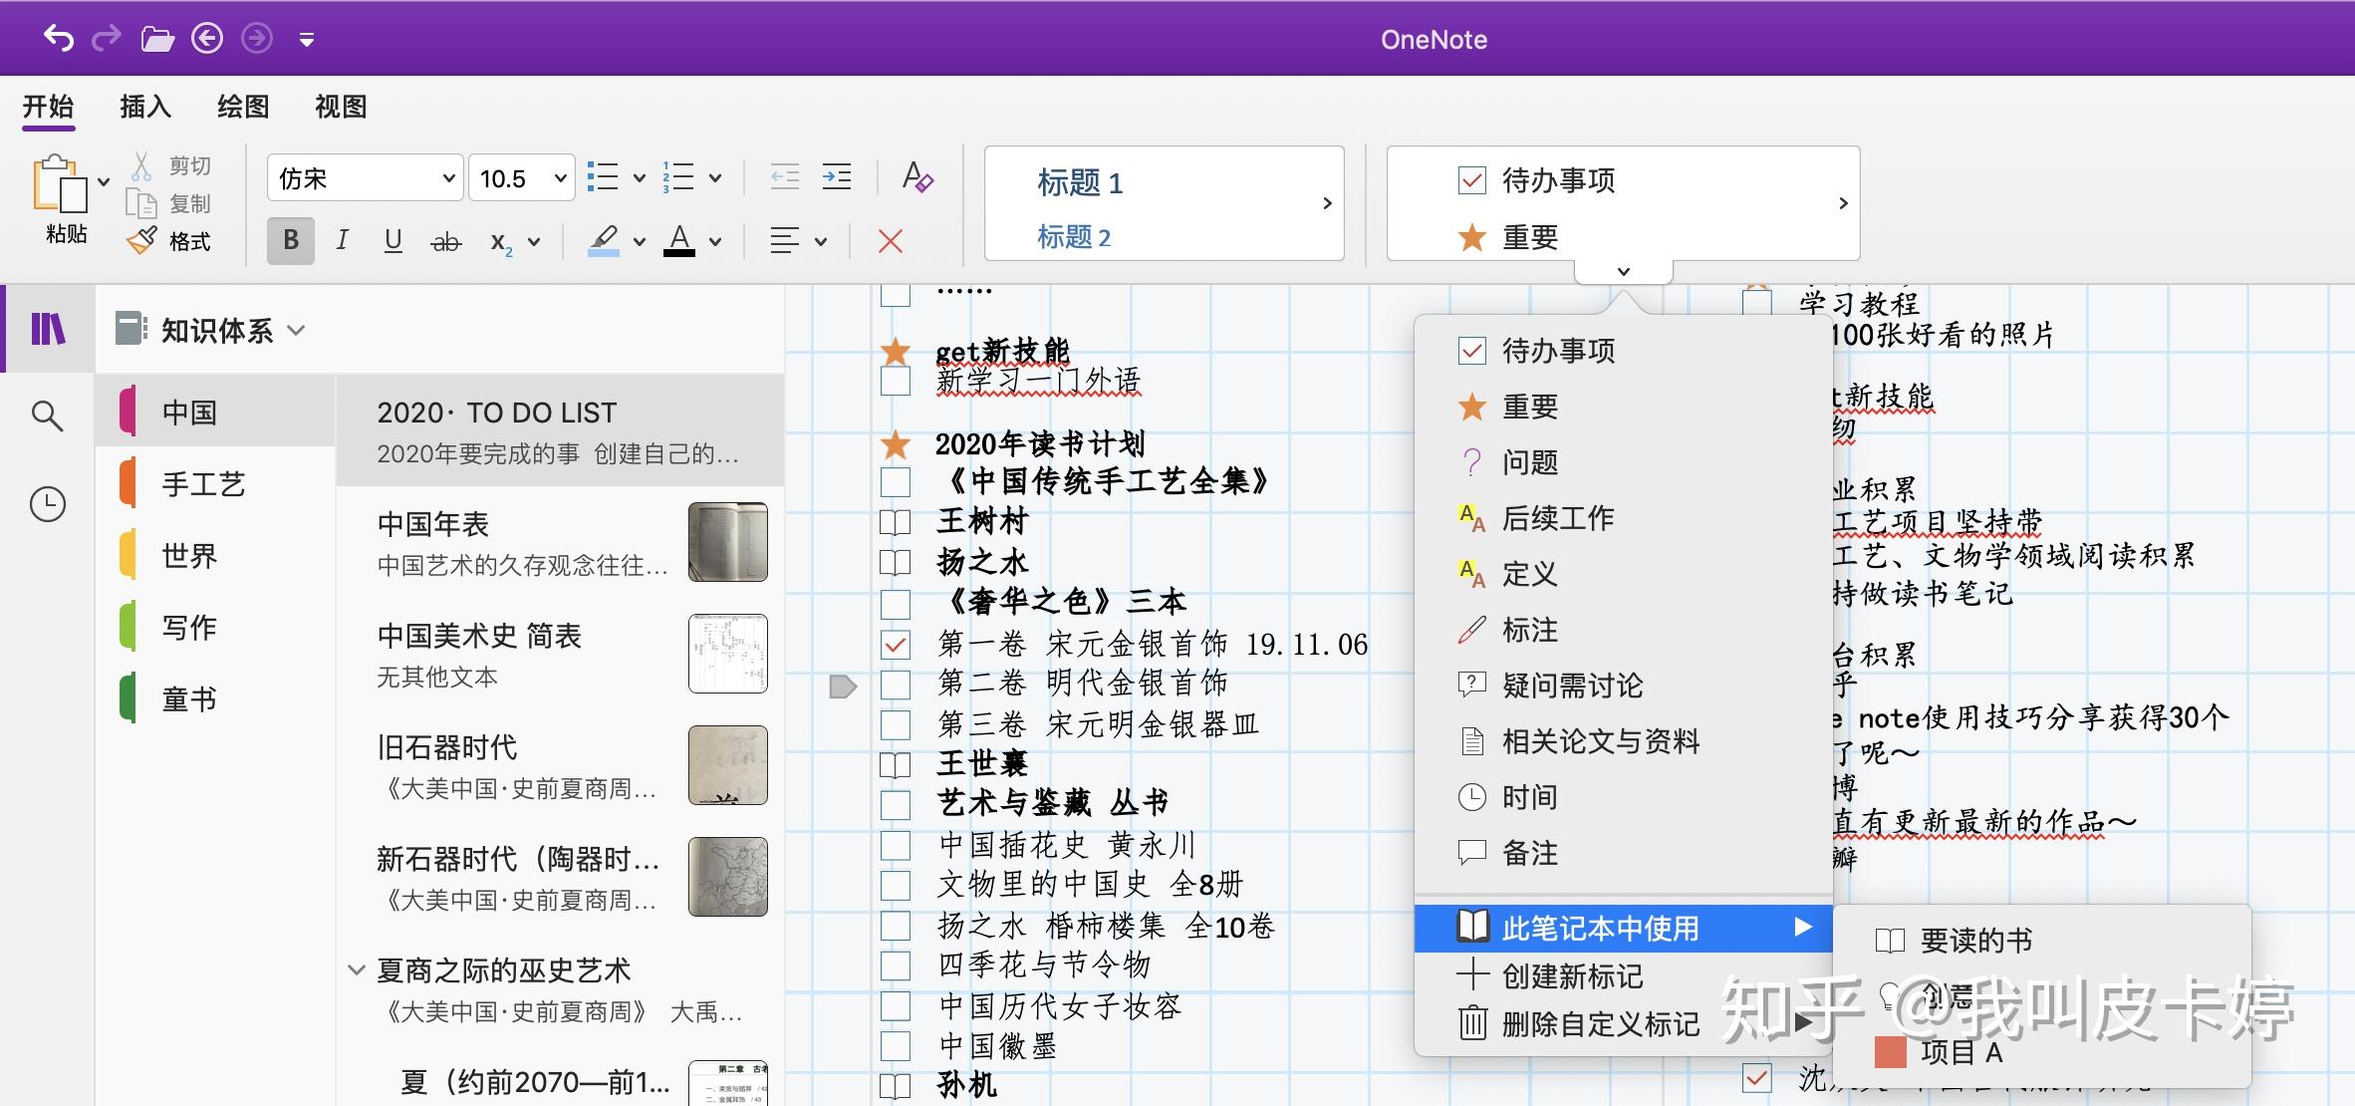Open font color picker arrow
The height and width of the screenshot is (1106, 2355).
point(715,242)
